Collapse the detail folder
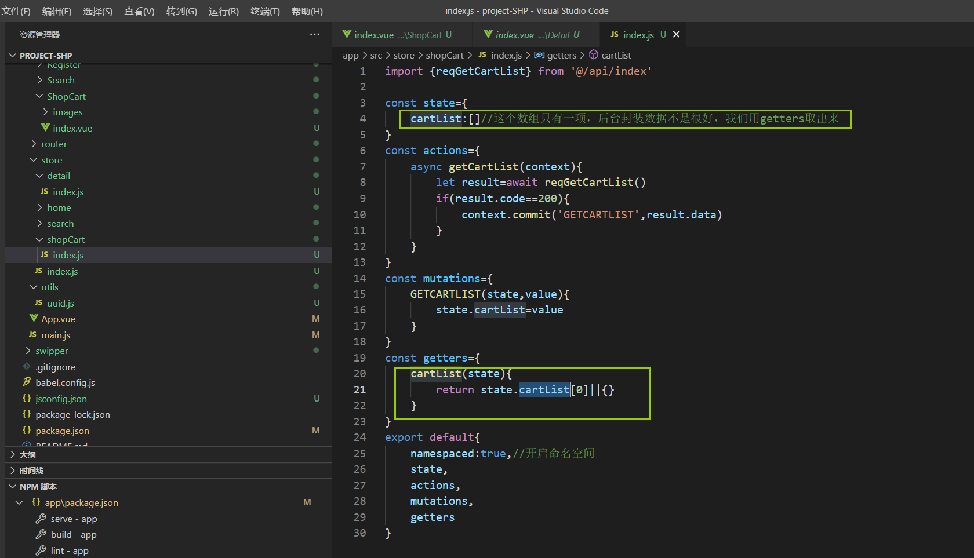The height and width of the screenshot is (558, 974). [x=59, y=176]
